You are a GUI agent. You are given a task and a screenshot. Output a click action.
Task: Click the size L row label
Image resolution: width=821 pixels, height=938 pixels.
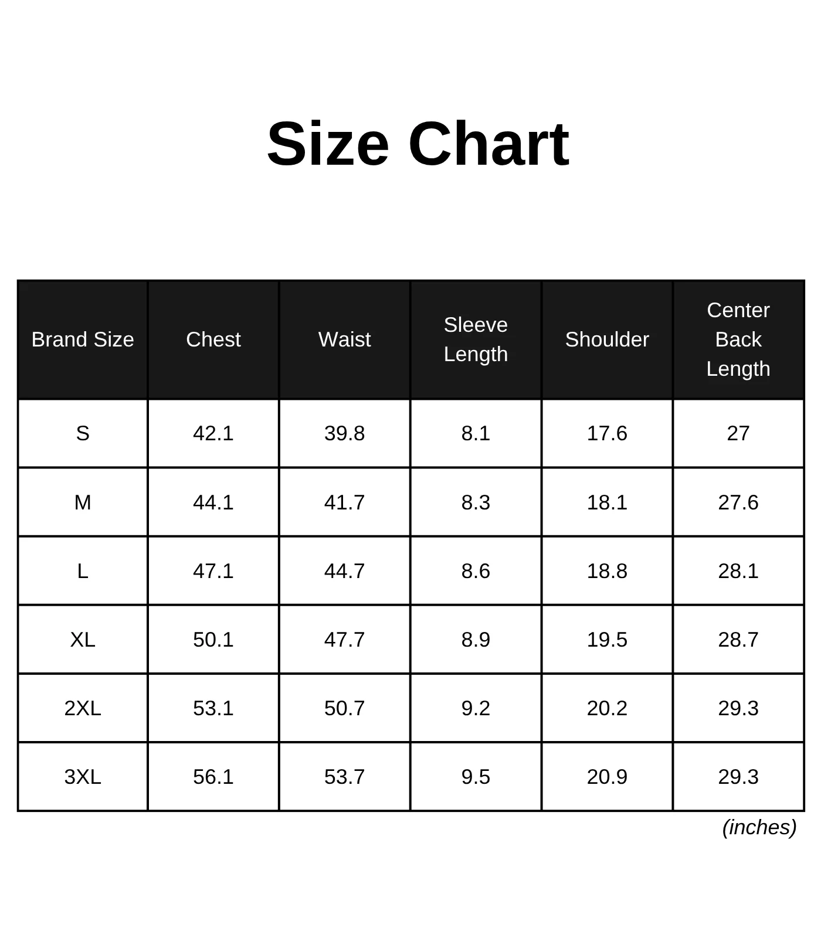coord(83,571)
